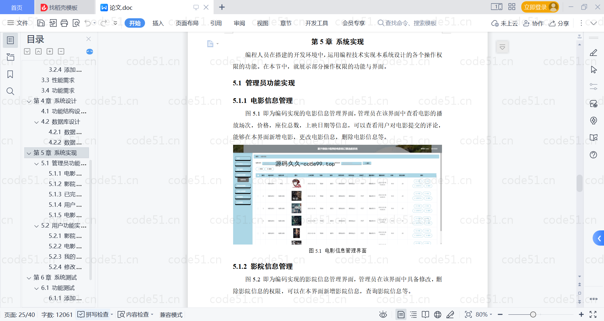The image size is (604, 321).
Task: Select the 插入 ribbon tab
Action: point(158,23)
